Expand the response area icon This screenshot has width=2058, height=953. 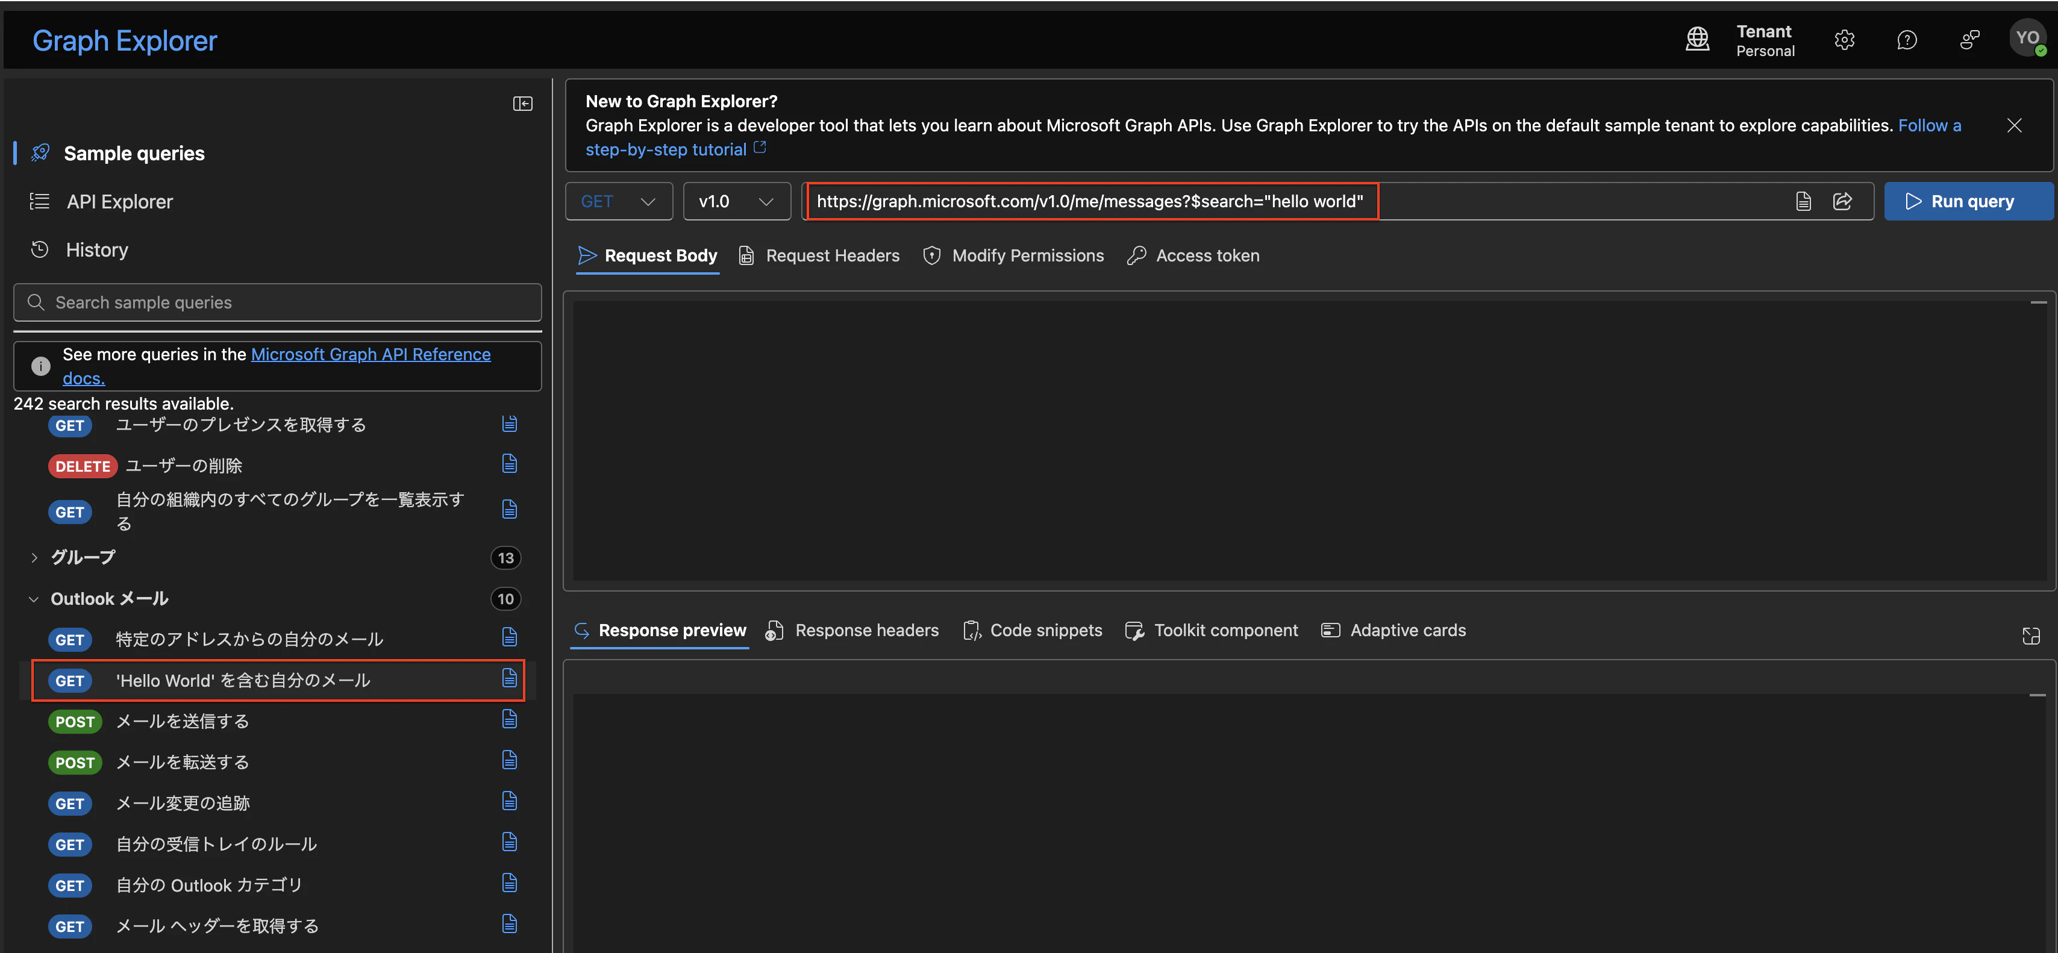click(2031, 636)
